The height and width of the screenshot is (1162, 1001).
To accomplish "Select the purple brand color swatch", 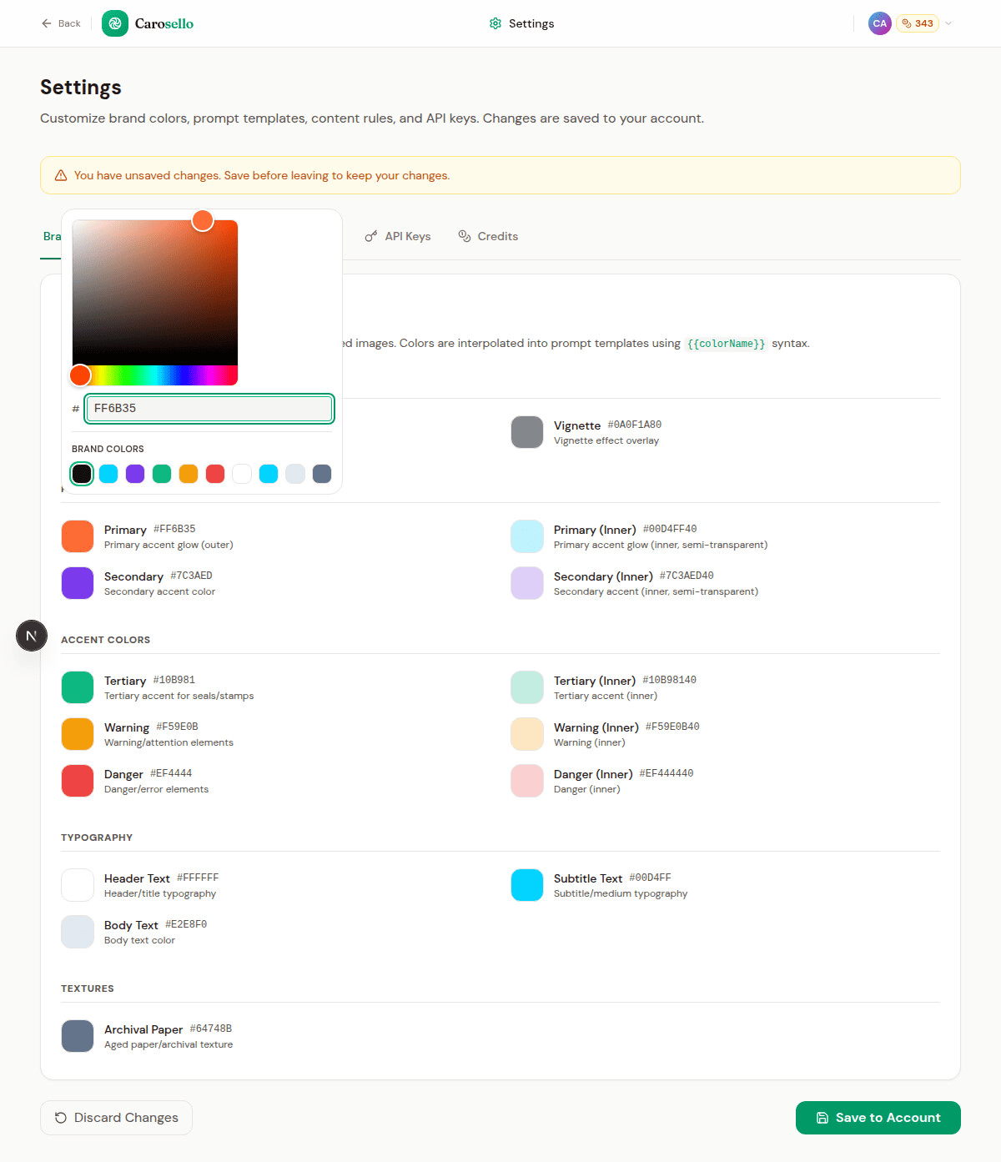I will 135,473.
